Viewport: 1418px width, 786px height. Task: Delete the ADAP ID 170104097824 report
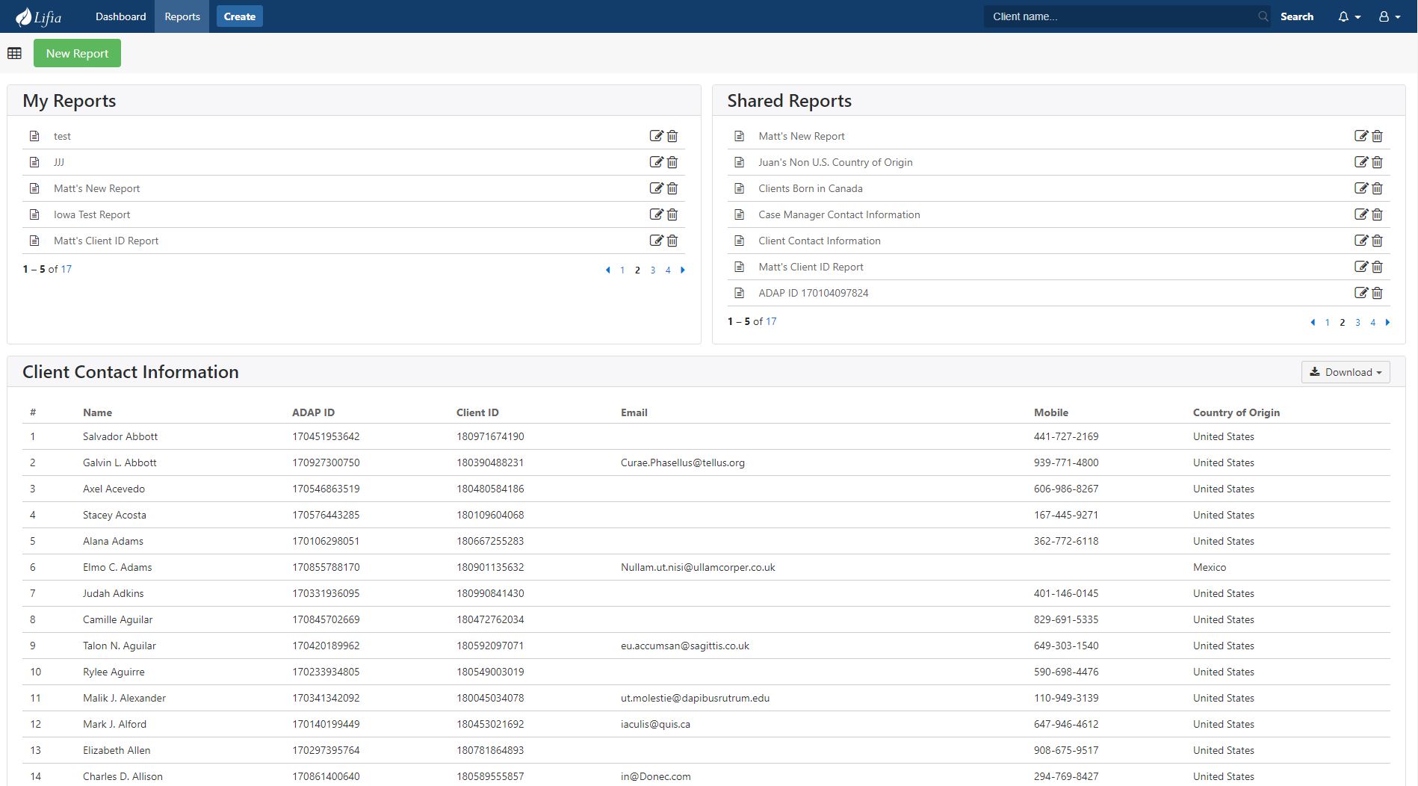1378,293
